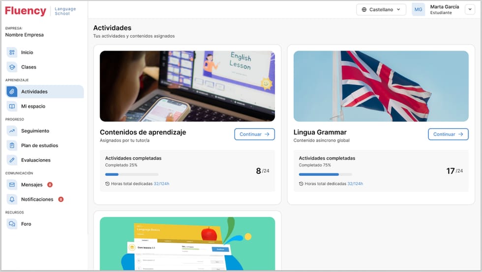Click the Fluency Language School logo
This screenshot has width=482, height=272.
tap(40, 11)
